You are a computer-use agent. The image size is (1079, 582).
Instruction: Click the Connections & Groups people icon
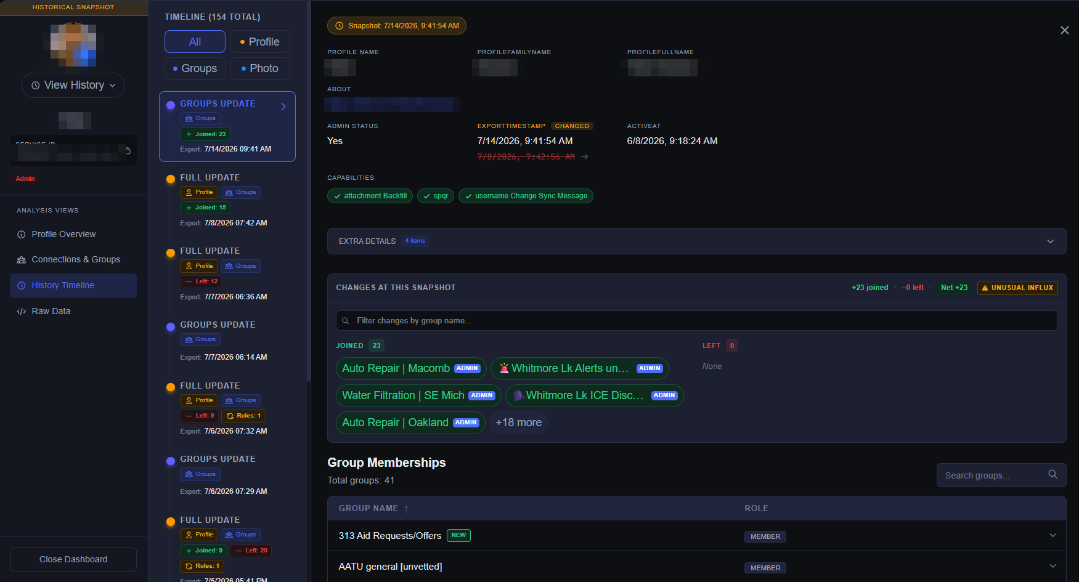point(22,260)
